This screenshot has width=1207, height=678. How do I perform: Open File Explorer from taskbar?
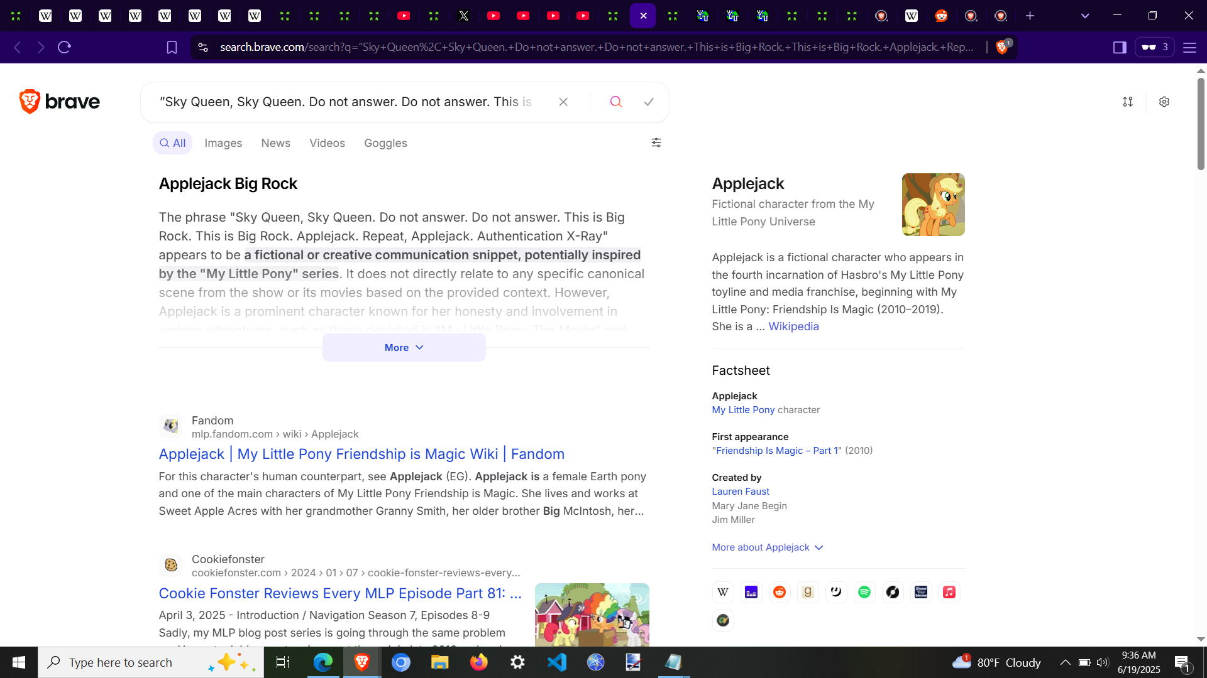click(x=440, y=662)
